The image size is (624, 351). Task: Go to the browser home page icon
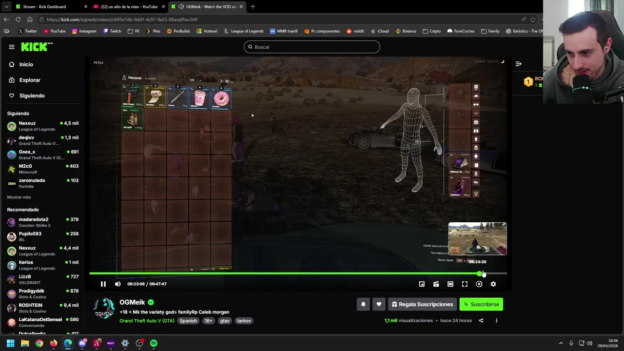click(x=30, y=19)
